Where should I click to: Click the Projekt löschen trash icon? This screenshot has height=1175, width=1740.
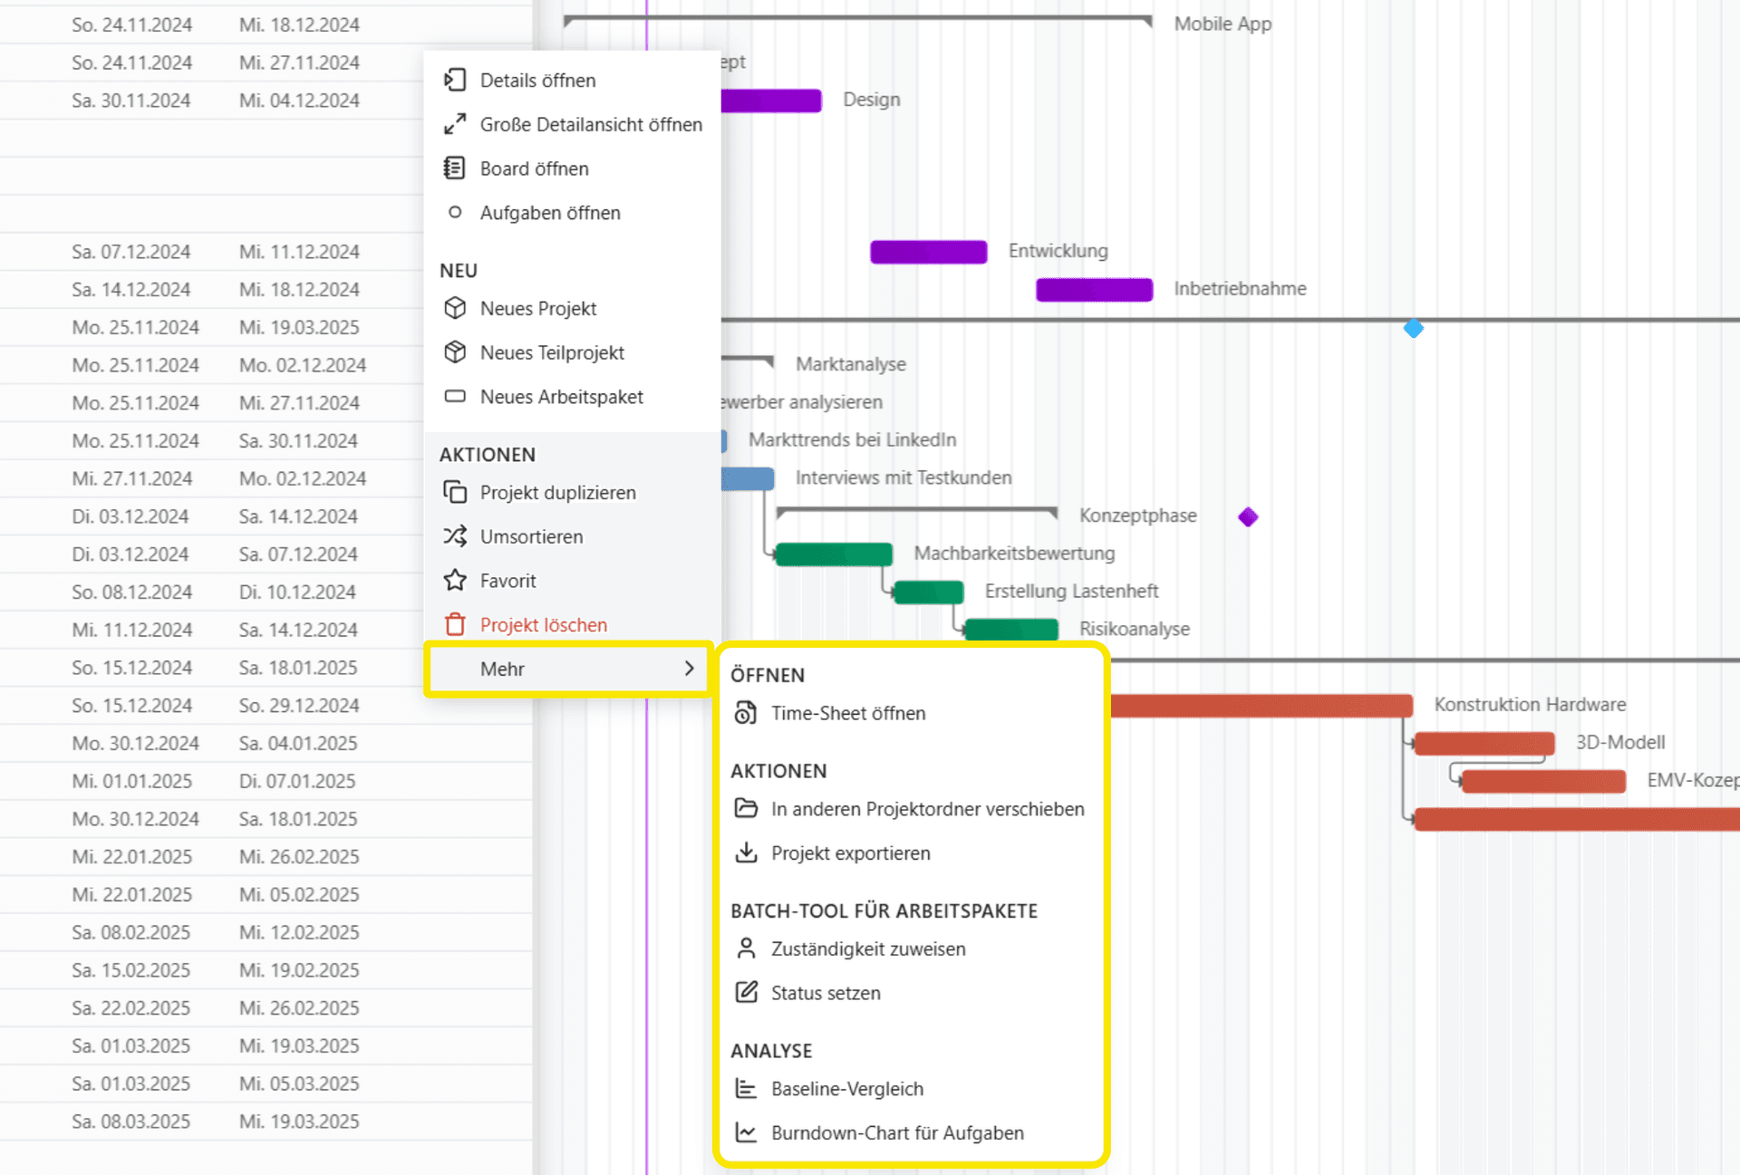click(x=455, y=625)
